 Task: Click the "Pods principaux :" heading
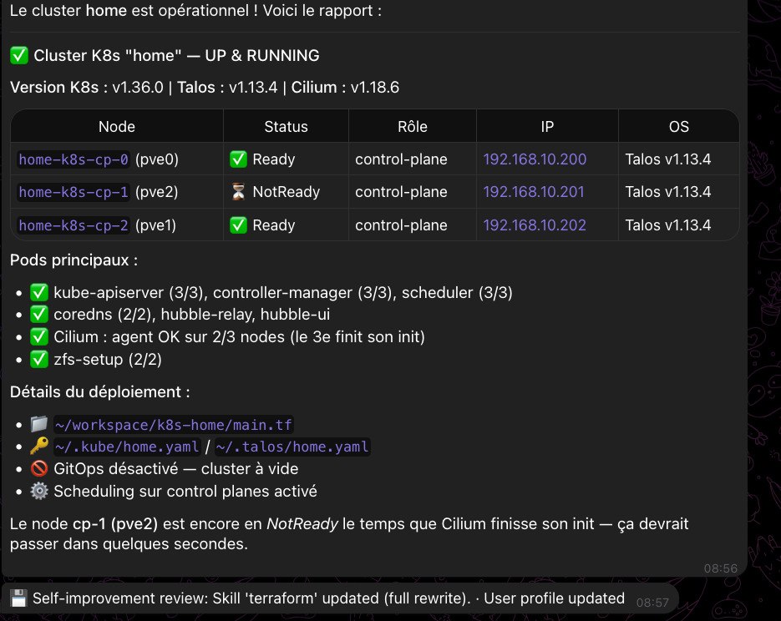point(74,260)
